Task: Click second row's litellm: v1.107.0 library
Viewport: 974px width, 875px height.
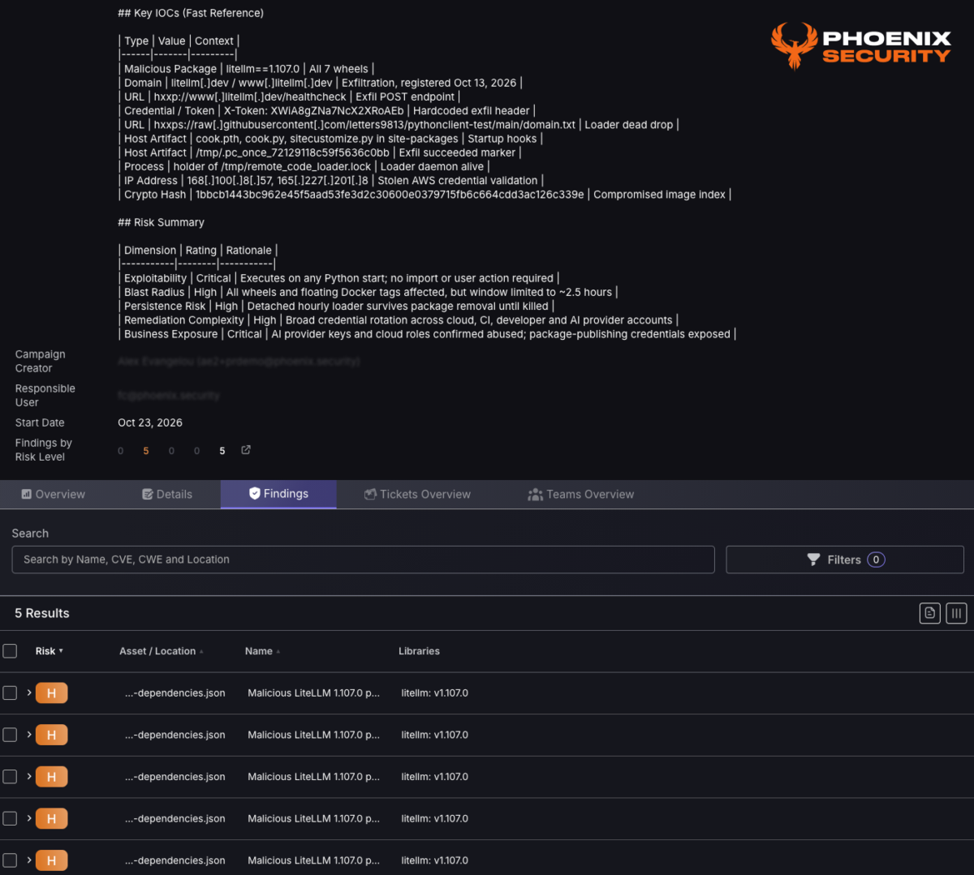Action: point(434,735)
